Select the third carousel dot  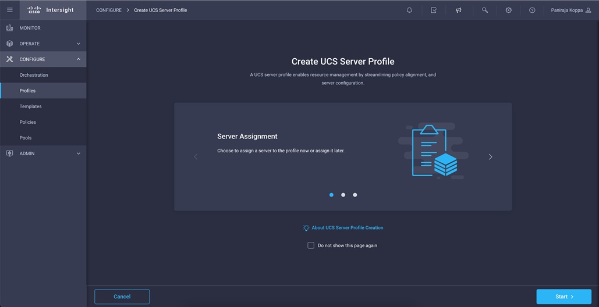tap(355, 195)
